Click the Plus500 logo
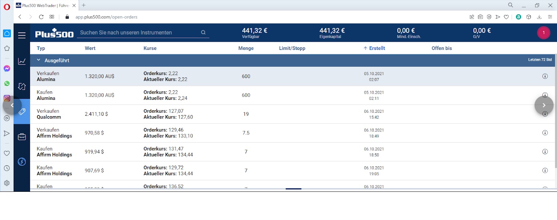The height and width of the screenshot is (220, 557). click(54, 33)
